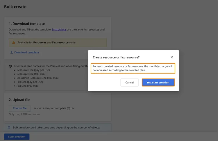Image resolution: width=218 pixels, height=141 pixels.
Task: Click the Bulk create page heading
Action: tap(15, 7)
